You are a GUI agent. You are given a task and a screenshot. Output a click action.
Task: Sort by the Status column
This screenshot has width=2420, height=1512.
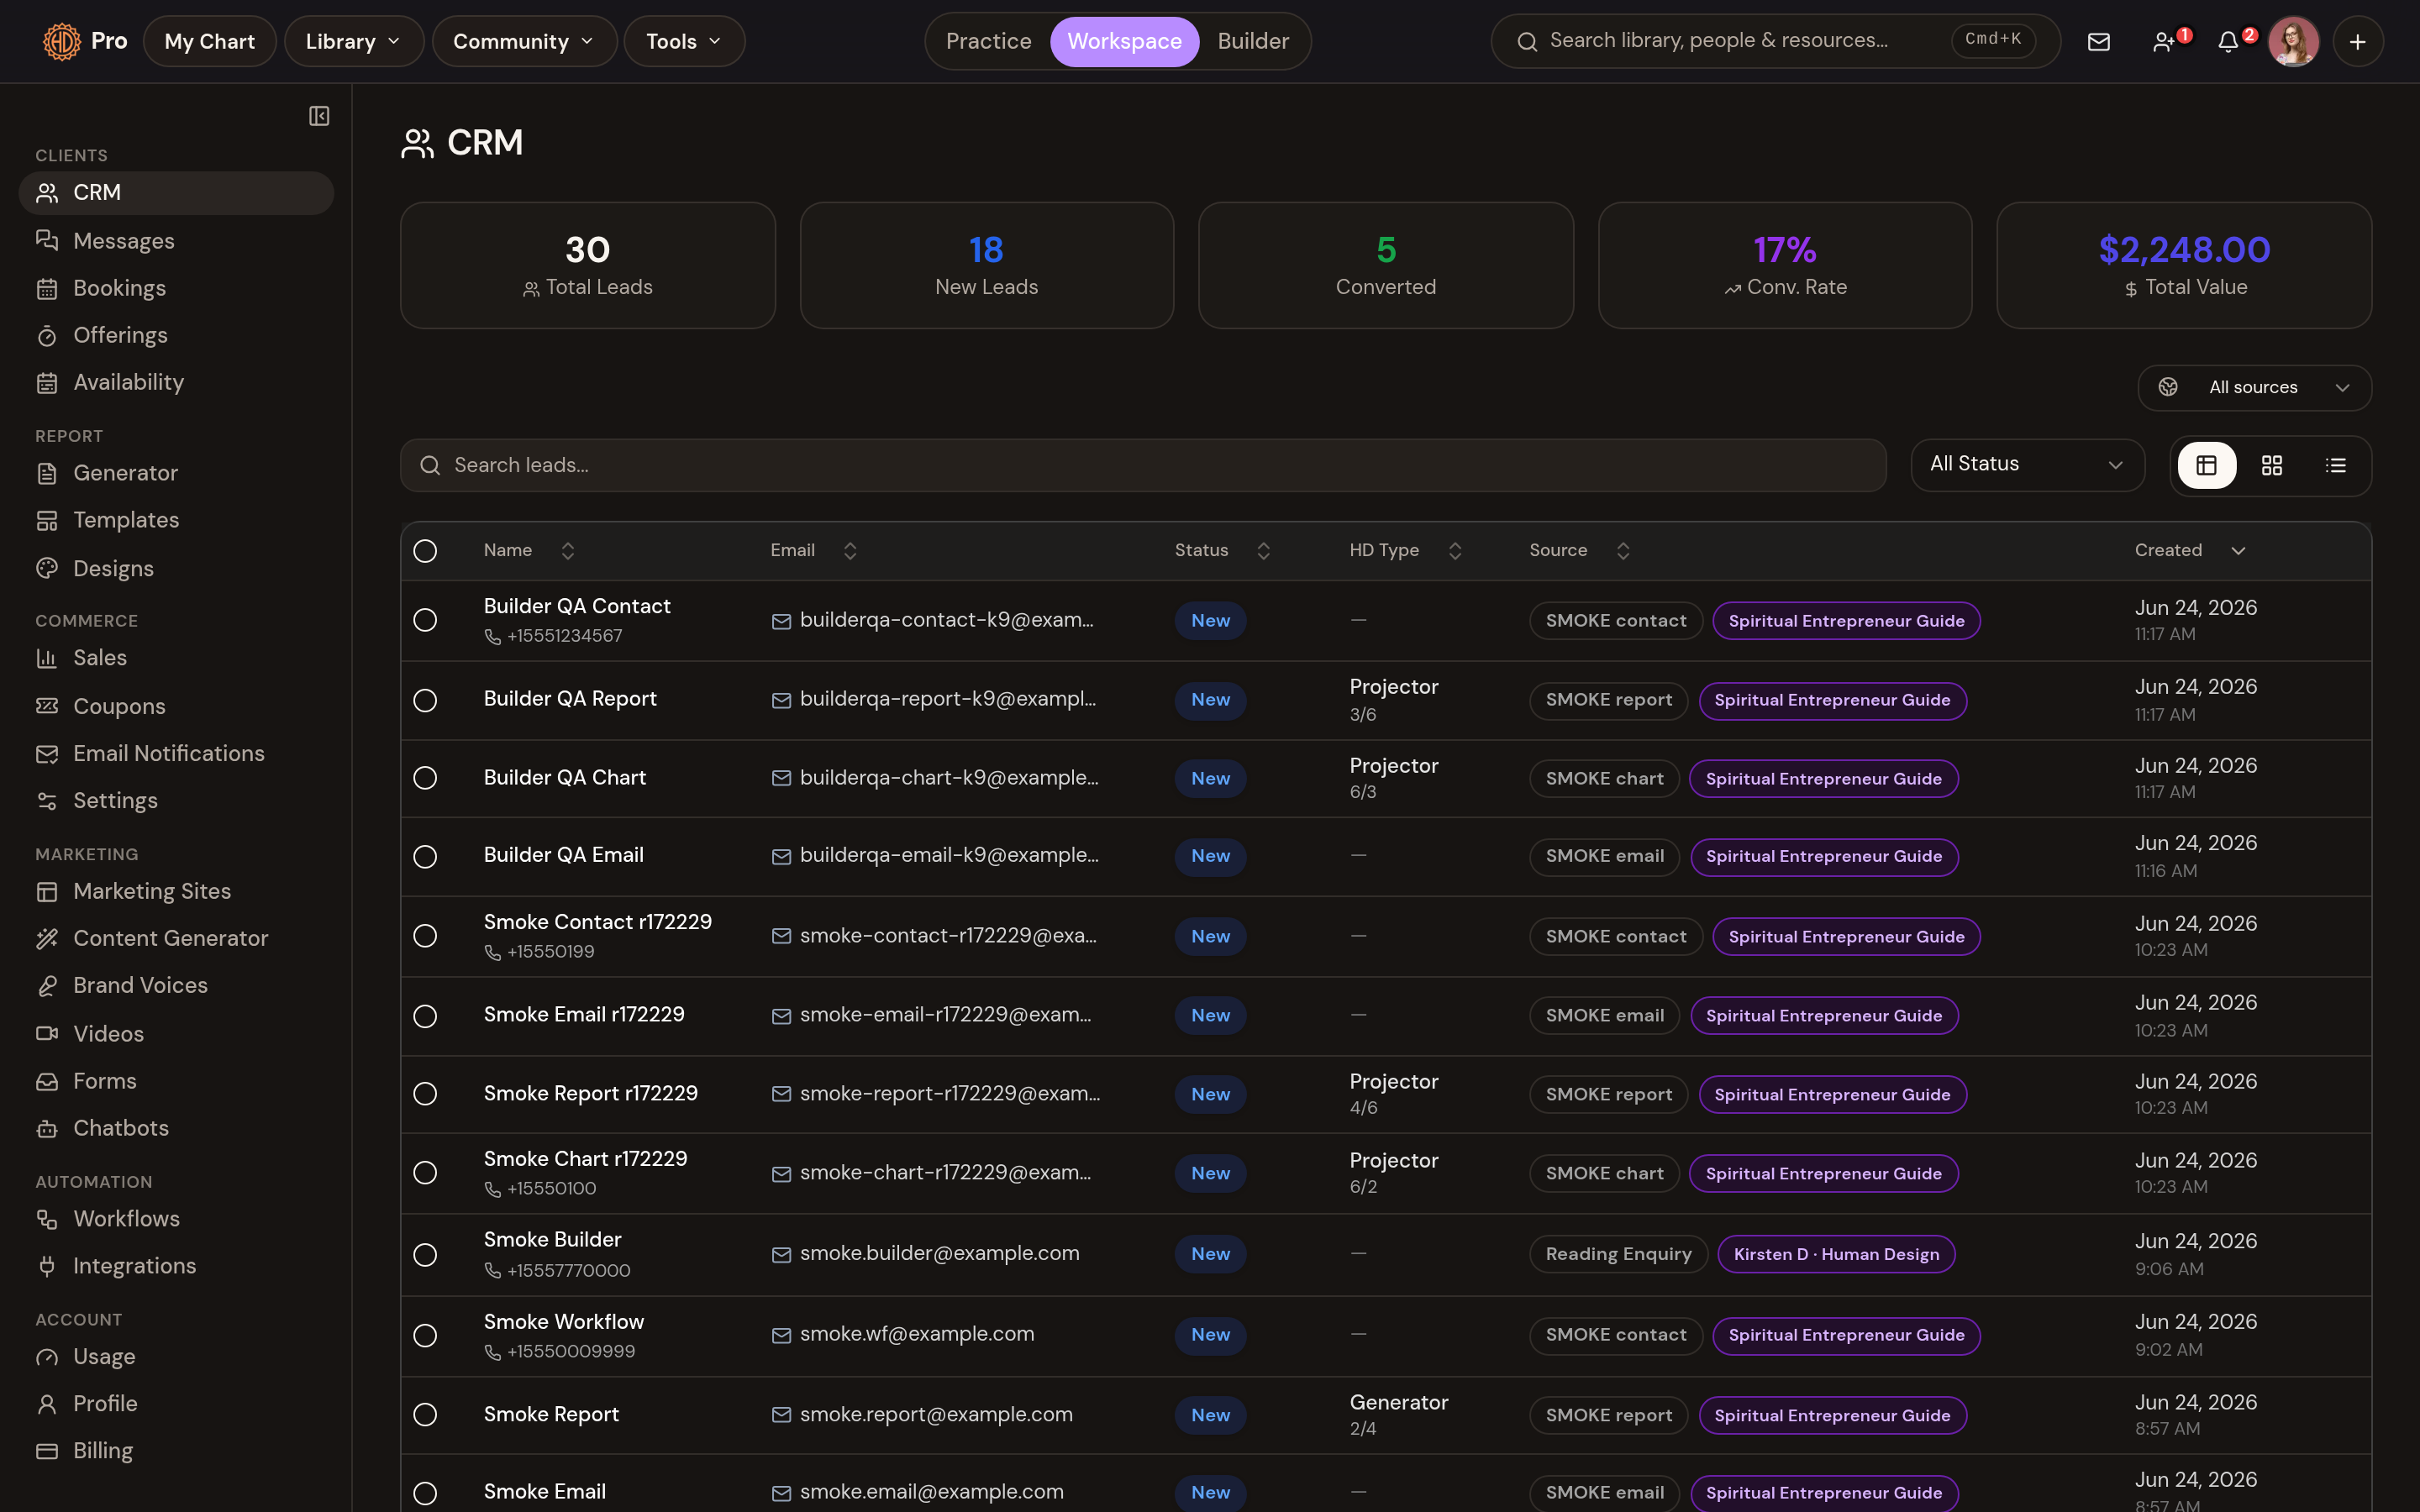[1222, 551]
